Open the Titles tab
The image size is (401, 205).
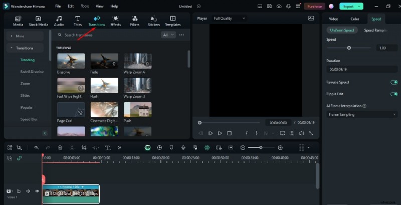(x=78, y=21)
